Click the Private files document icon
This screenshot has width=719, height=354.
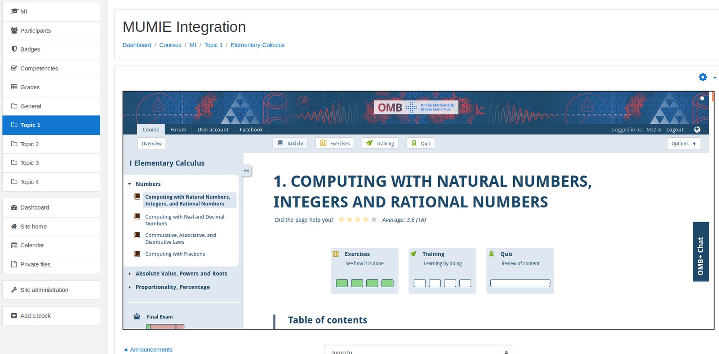point(14,264)
